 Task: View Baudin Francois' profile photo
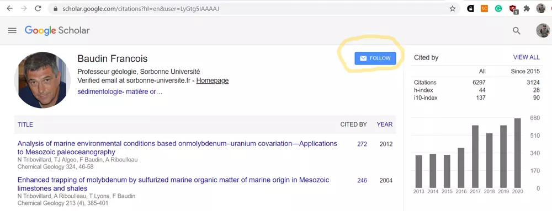click(x=43, y=80)
